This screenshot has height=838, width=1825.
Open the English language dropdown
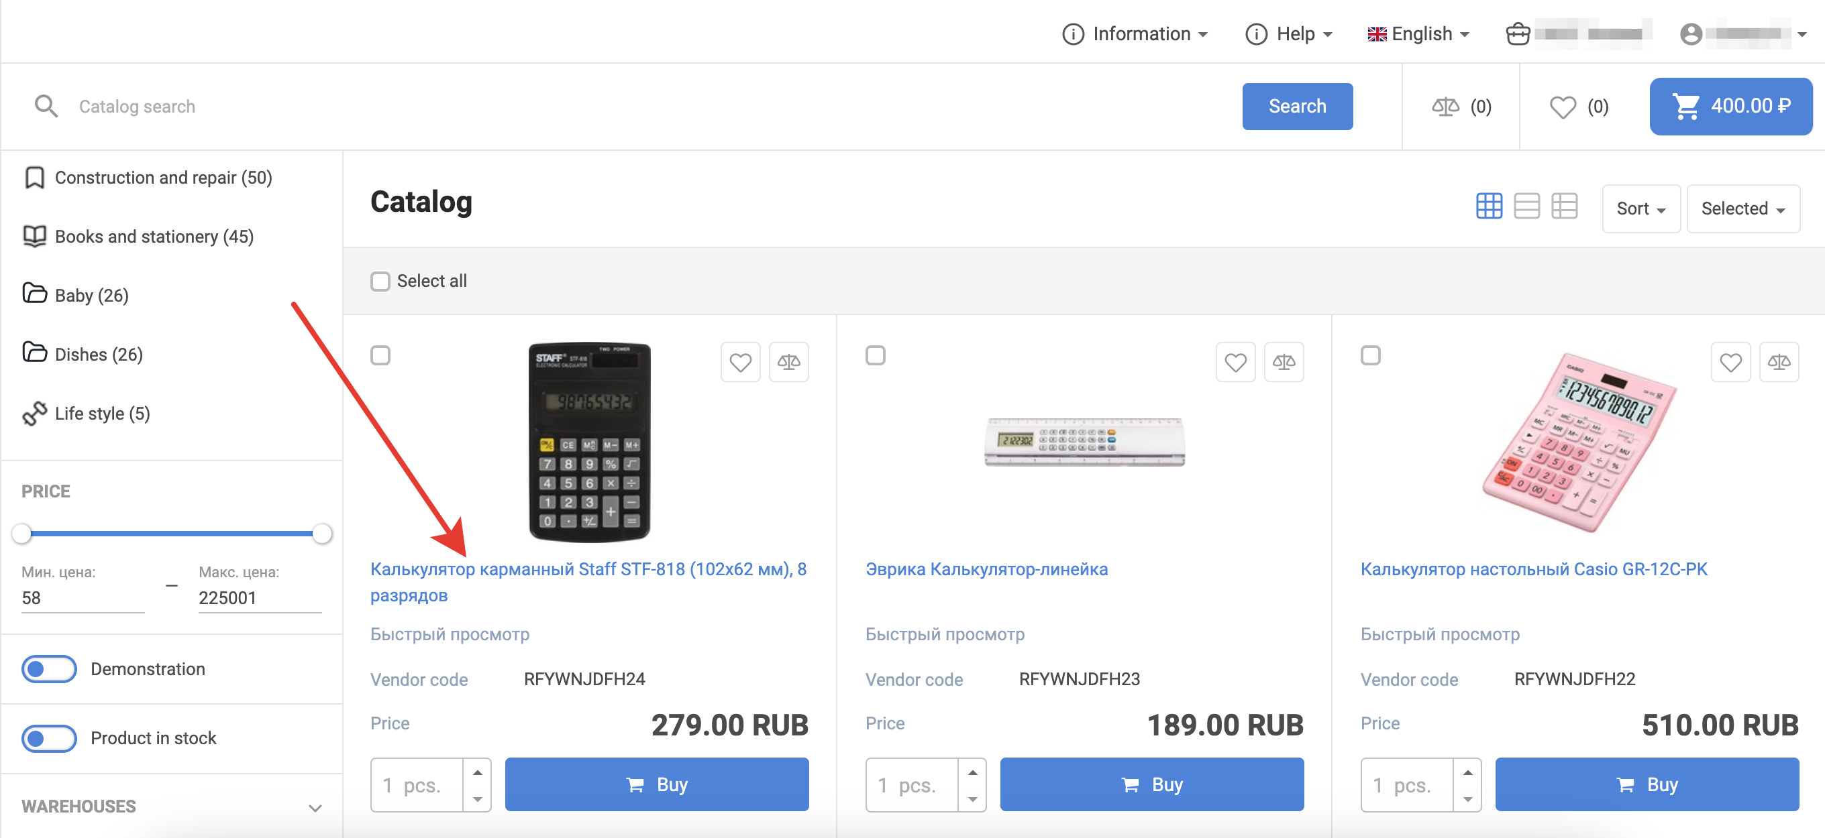[x=1418, y=34]
